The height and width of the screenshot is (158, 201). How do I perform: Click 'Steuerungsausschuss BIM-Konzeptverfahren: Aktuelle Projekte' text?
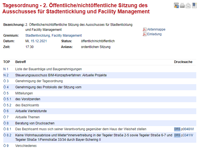[x=61, y=75]
